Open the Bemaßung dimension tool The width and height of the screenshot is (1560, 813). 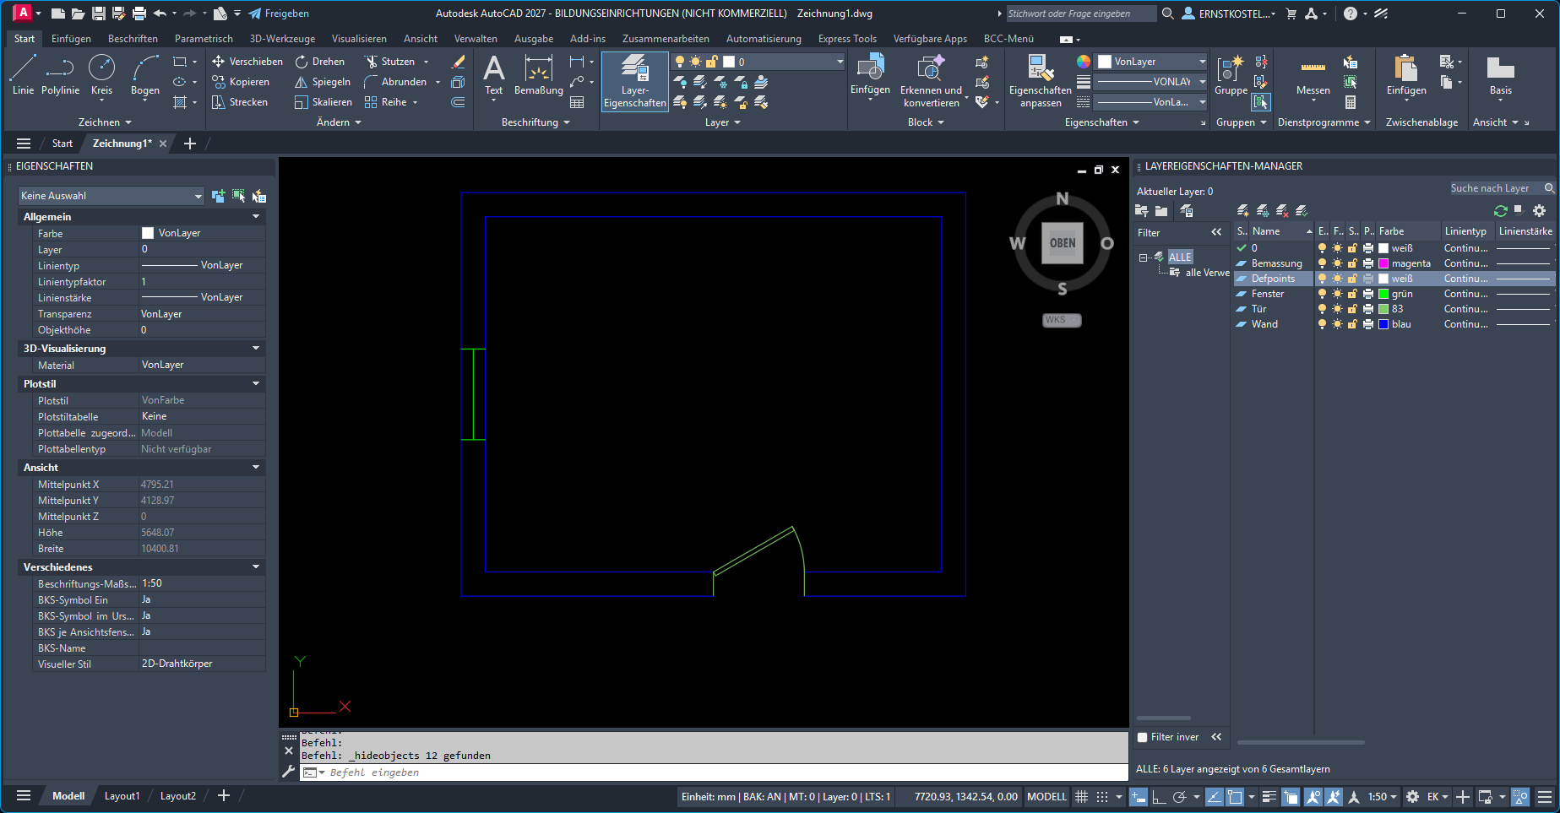coord(538,75)
